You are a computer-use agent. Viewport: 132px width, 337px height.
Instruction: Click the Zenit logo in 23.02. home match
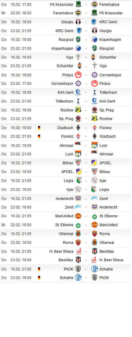coord(78,207)
